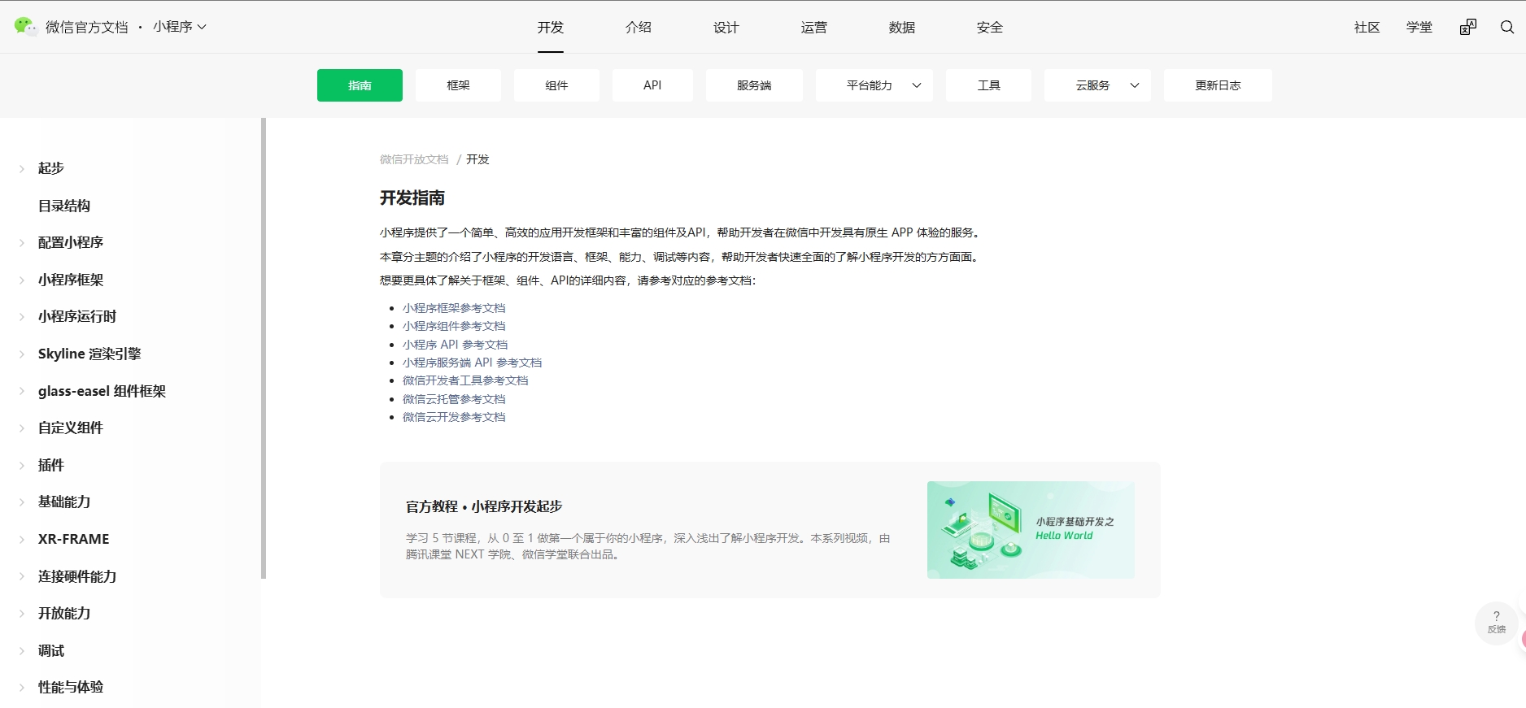
Task: Open 微信开发者工具参考文档 link
Action: (465, 380)
